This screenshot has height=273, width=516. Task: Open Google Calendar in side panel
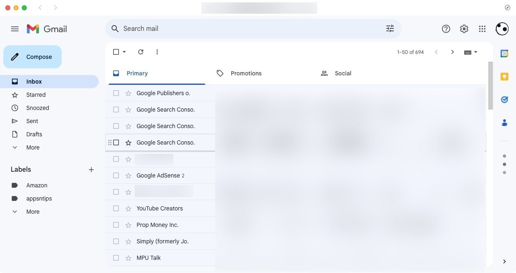pos(504,54)
